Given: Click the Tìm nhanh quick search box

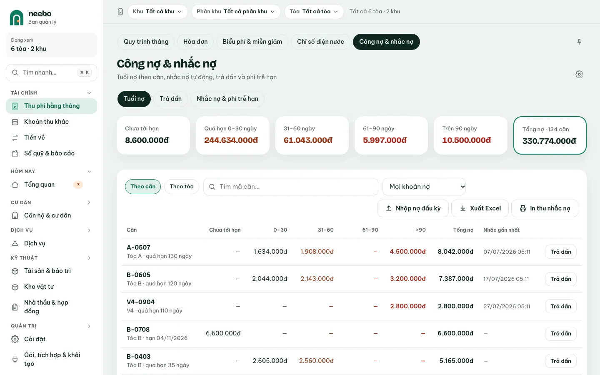Looking at the screenshot, I should coord(51,72).
